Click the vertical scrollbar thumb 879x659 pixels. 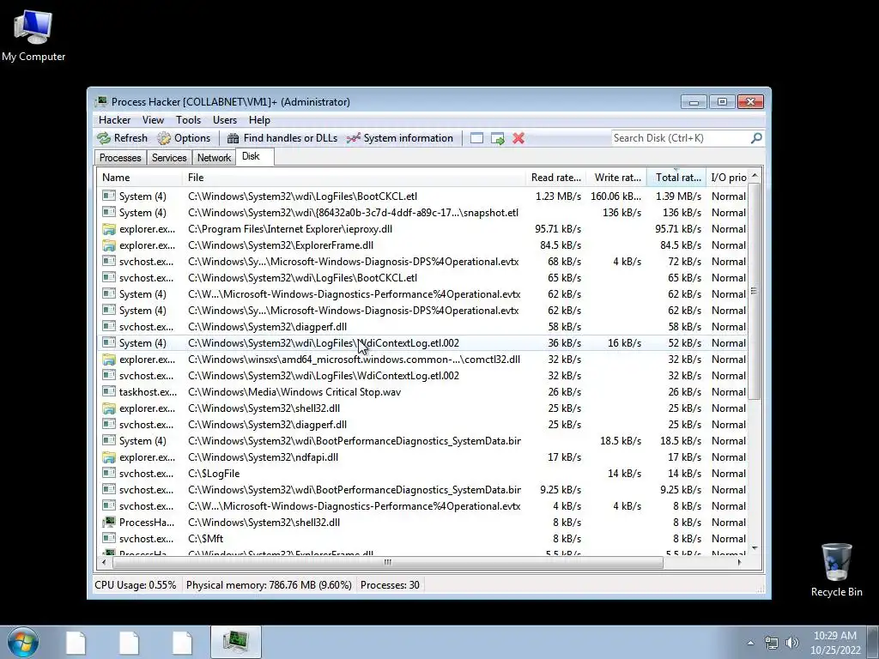[x=755, y=291]
